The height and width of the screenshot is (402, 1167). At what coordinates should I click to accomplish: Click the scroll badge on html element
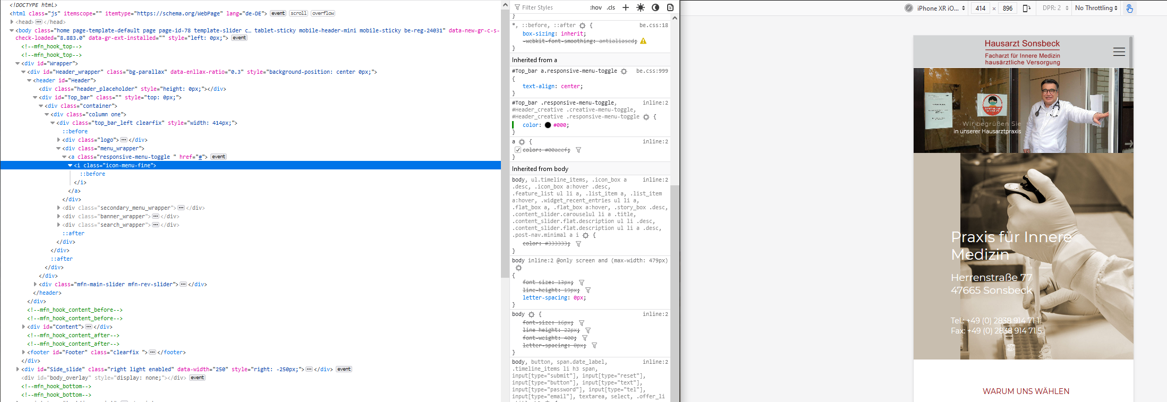(x=298, y=13)
